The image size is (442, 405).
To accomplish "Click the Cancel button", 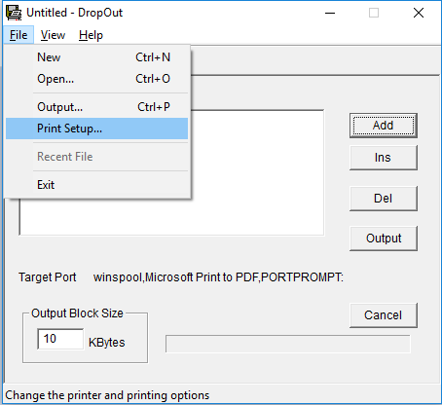I will coord(384,315).
